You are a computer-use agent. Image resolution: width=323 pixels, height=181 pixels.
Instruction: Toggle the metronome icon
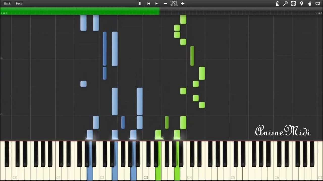277,3
